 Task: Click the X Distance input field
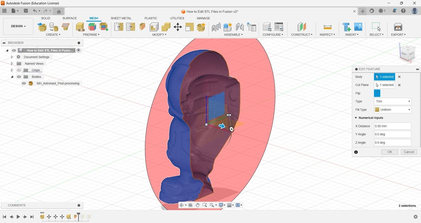[393, 126]
